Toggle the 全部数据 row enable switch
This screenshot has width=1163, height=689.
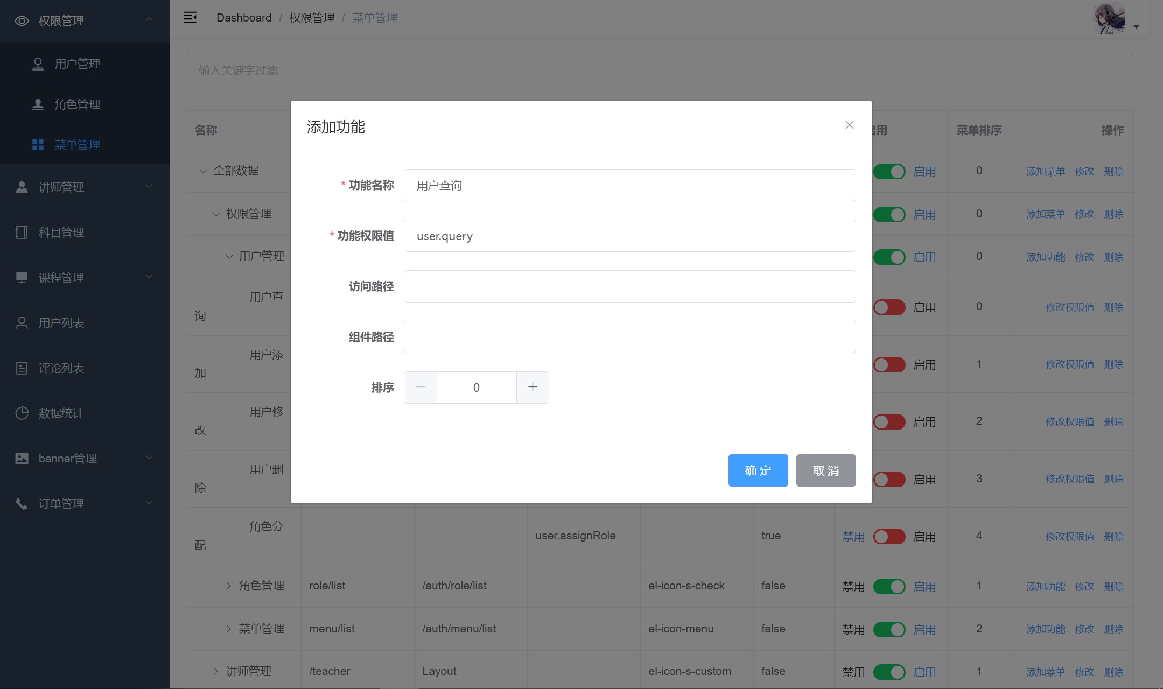pos(889,172)
